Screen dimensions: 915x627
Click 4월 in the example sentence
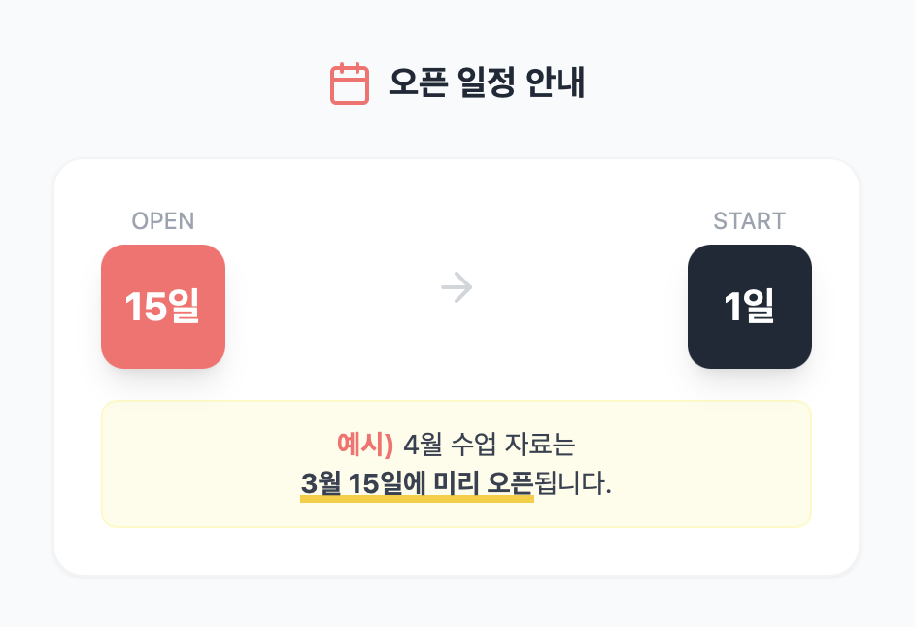tap(423, 445)
